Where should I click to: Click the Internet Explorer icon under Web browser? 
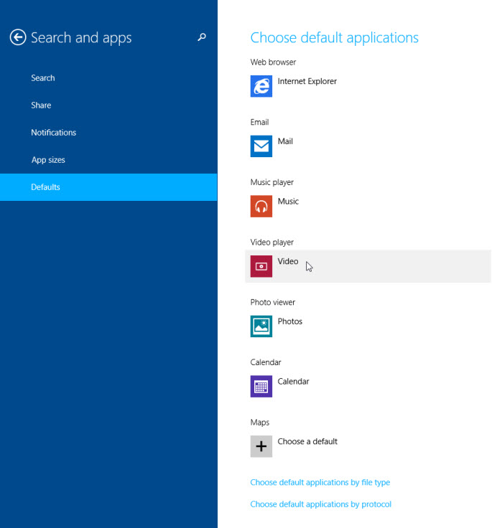(x=261, y=86)
